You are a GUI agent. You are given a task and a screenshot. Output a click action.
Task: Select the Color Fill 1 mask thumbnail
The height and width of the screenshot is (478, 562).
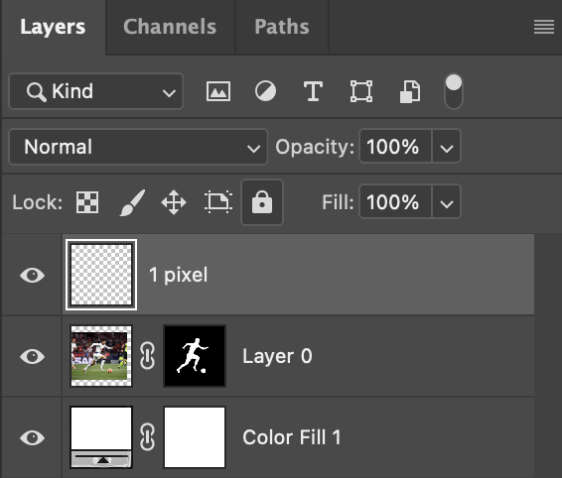[195, 437]
